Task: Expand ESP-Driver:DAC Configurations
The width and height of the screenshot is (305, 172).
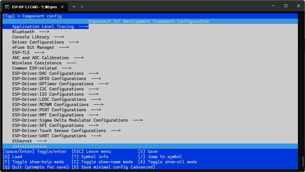Action: (56, 73)
